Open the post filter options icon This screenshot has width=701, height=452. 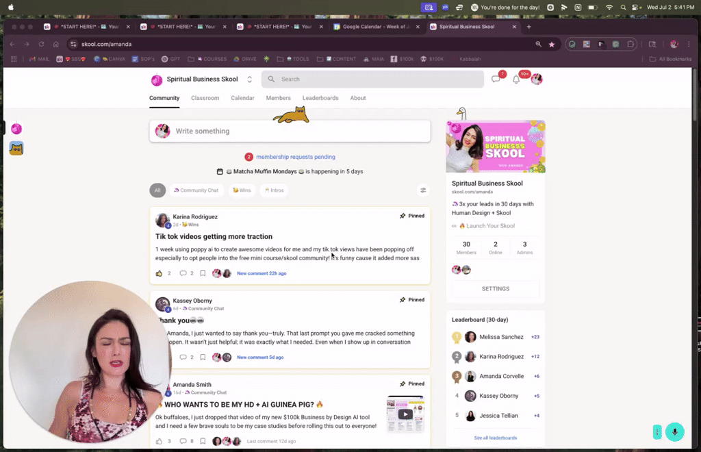[x=423, y=190]
